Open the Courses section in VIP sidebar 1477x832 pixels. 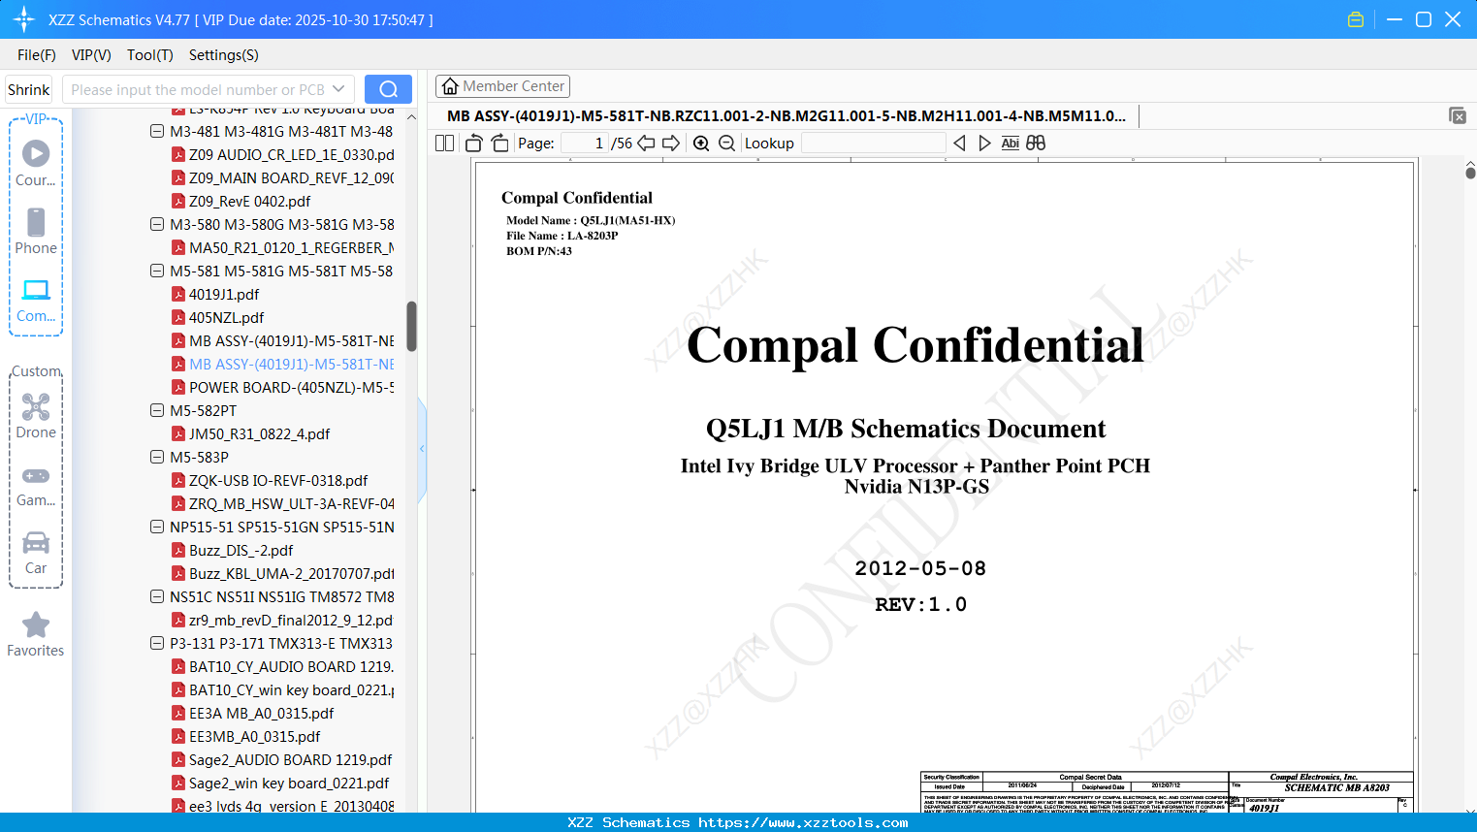tap(36, 163)
